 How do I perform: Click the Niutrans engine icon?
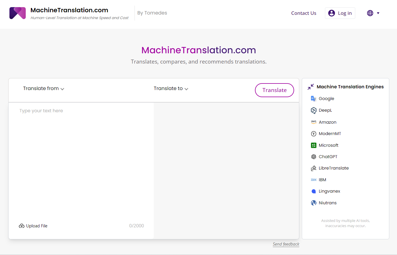[x=314, y=203]
